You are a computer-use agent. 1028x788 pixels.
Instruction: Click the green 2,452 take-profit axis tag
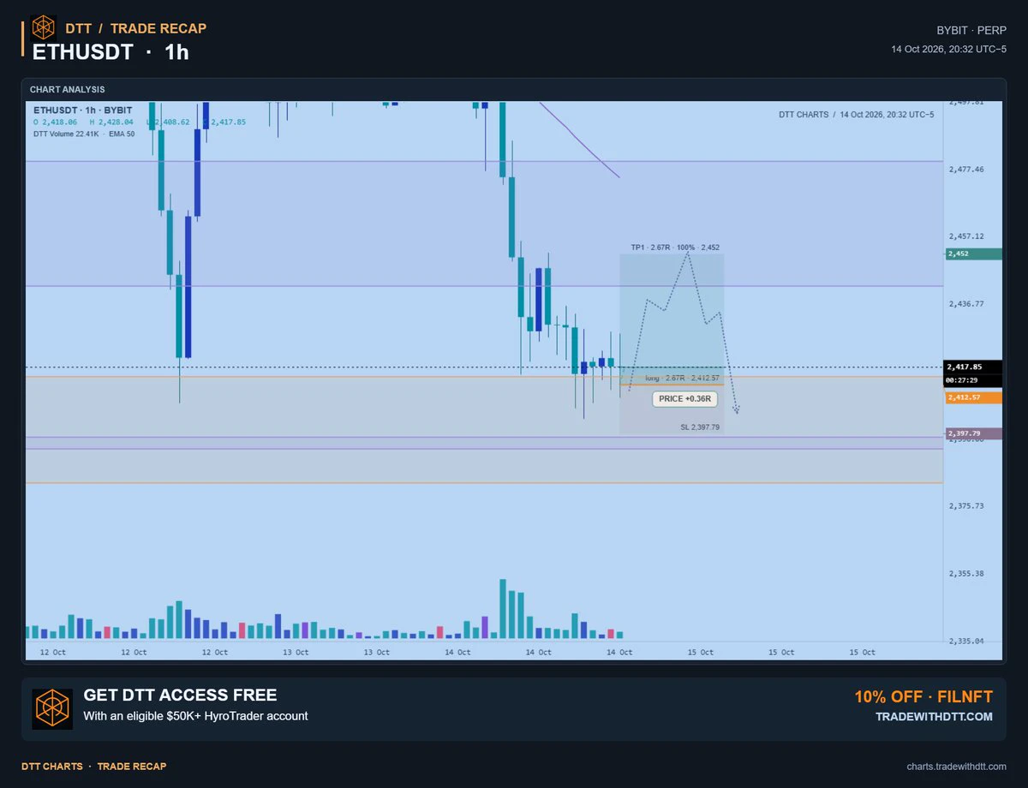[973, 254]
